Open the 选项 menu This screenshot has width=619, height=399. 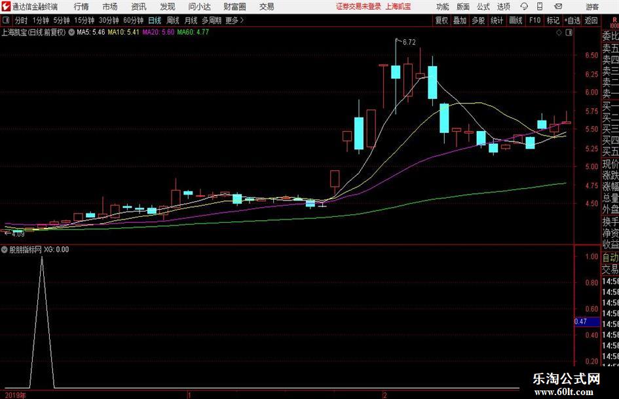[504, 7]
